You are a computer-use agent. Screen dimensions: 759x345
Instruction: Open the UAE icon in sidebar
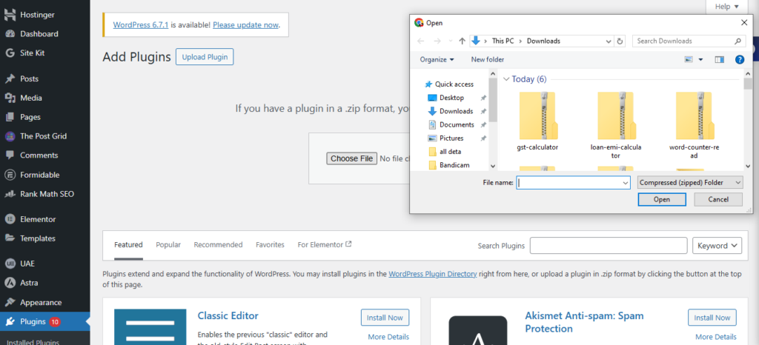click(x=10, y=264)
